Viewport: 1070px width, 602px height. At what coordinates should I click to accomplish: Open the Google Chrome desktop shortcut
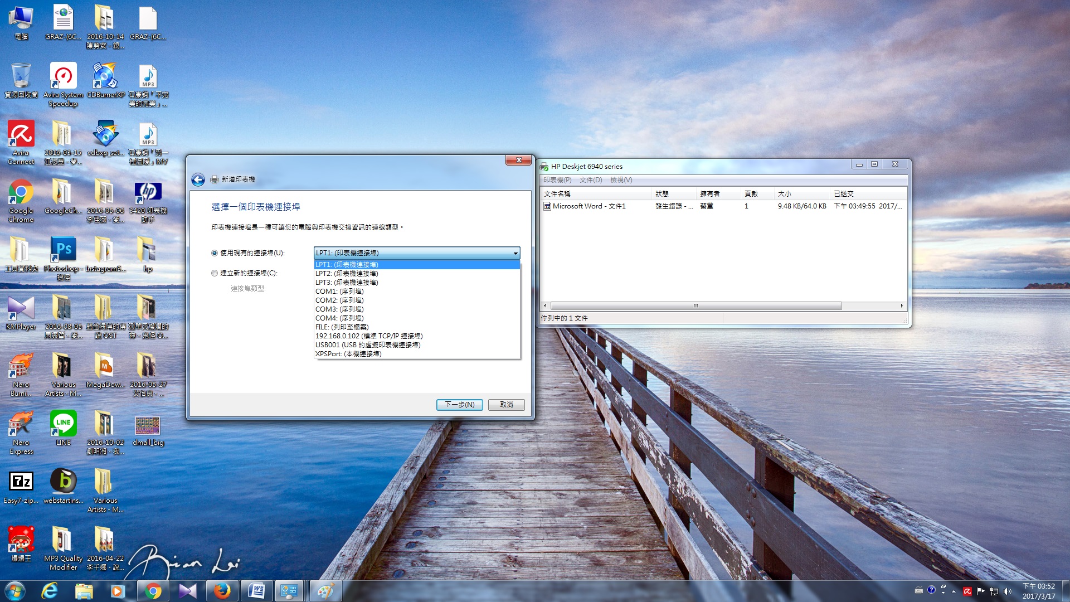click(x=21, y=201)
